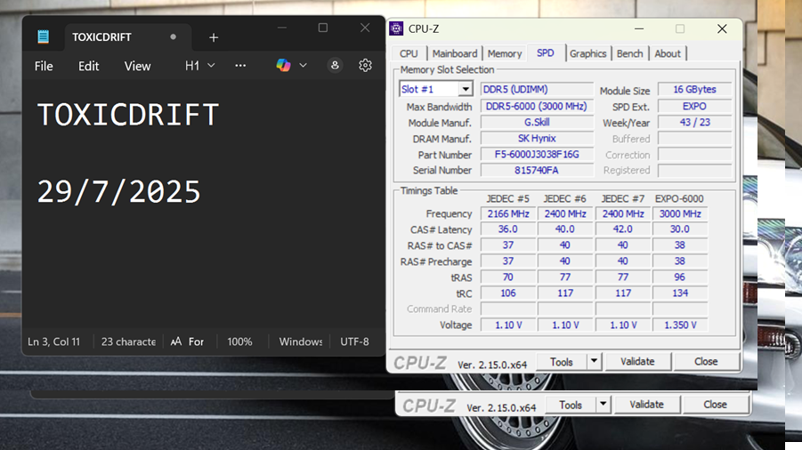This screenshot has height=450, width=802.
Task: Switch to the About tab
Action: [668, 53]
